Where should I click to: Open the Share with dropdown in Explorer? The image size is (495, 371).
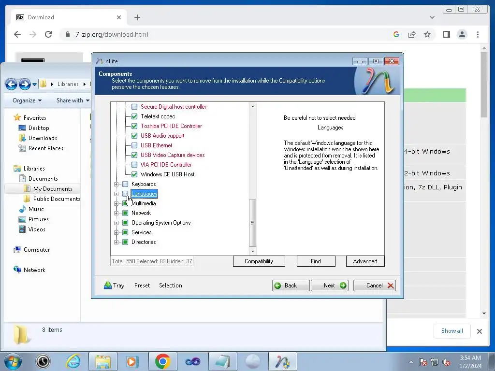pos(73,100)
